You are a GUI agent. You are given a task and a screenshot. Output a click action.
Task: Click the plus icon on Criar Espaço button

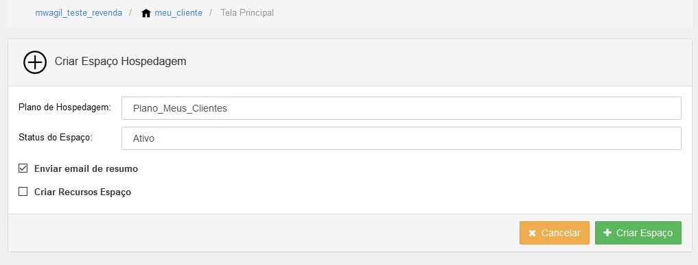607,233
